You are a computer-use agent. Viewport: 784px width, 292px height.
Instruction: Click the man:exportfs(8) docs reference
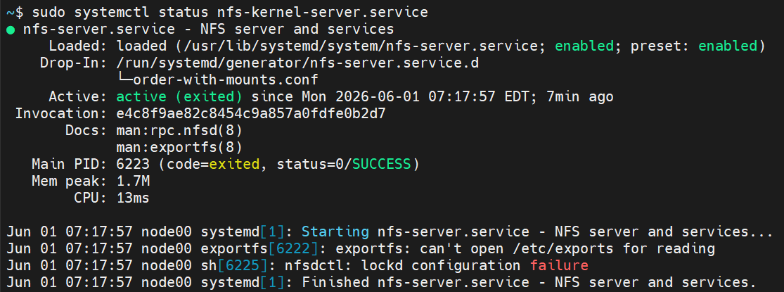tap(179, 148)
